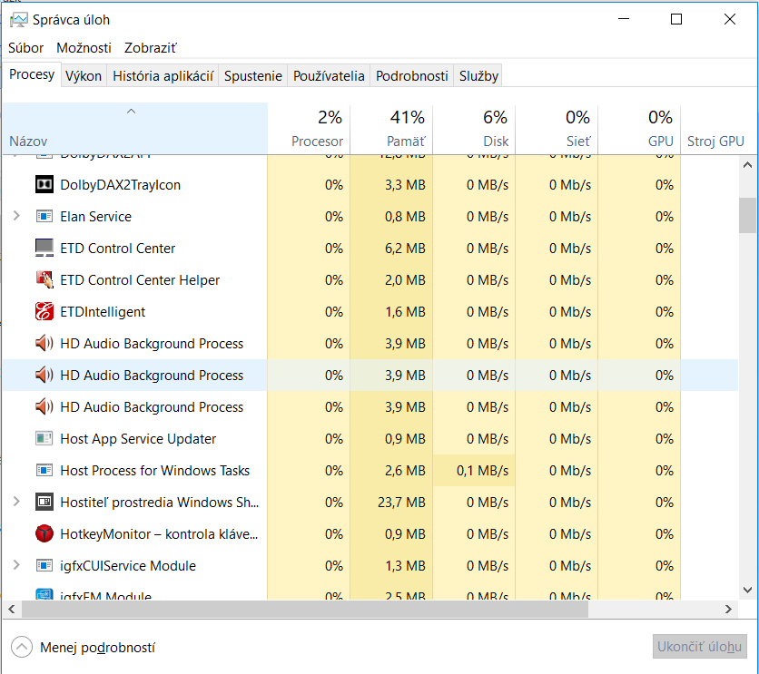Switch to the Výkon tab

point(84,76)
